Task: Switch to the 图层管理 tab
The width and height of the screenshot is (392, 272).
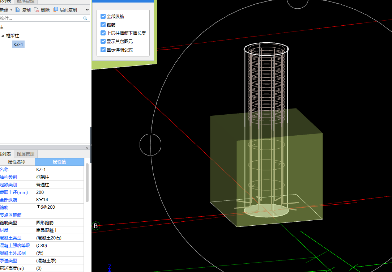Action: 26,154
